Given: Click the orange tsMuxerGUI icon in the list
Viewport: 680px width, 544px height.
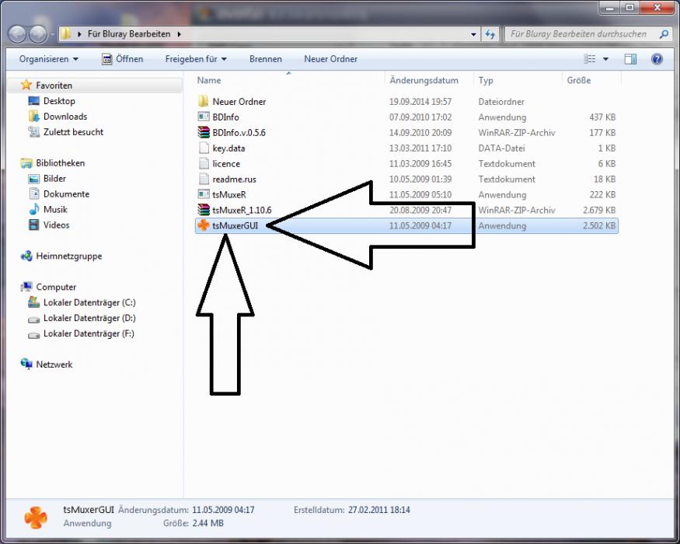Looking at the screenshot, I should point(204,225).
